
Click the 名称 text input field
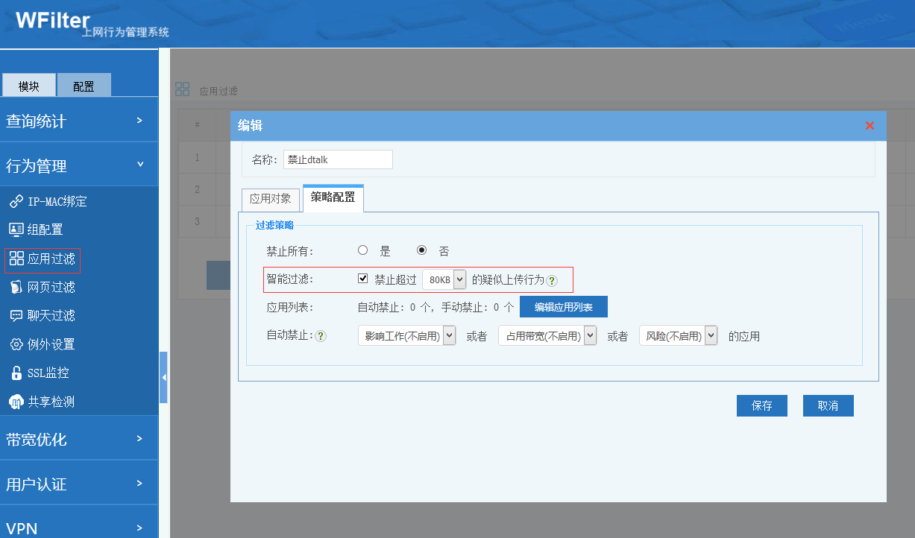click(338, 159)
